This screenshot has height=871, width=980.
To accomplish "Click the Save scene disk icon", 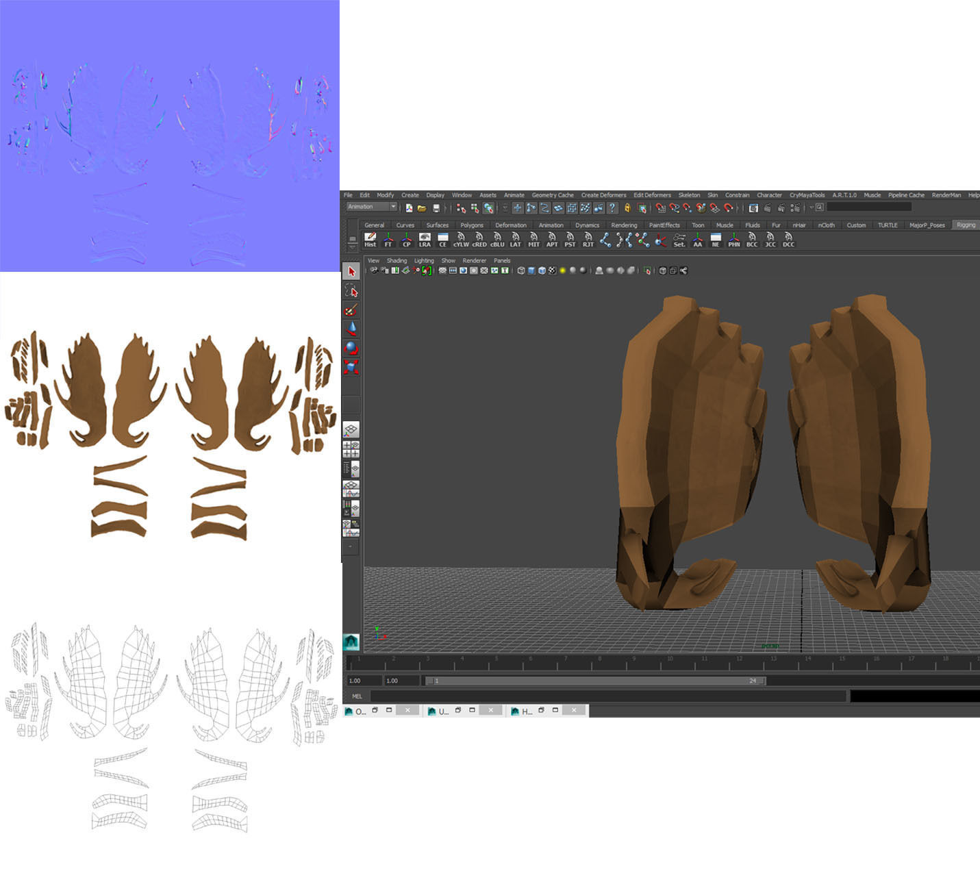I will click(436, 207).
